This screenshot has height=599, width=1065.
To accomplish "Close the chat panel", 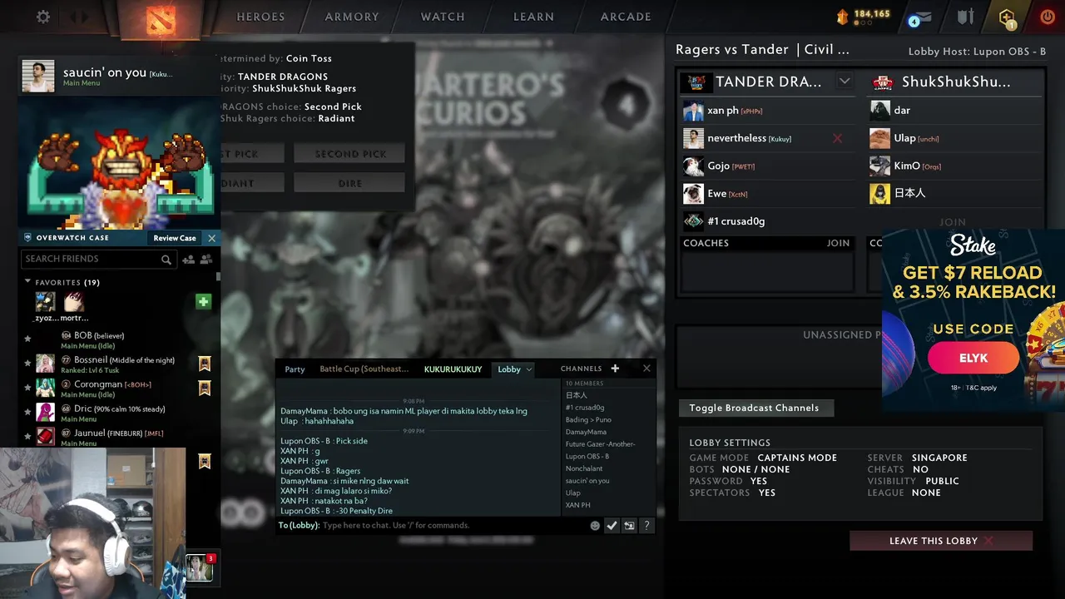I will click(x=646, y=369).
